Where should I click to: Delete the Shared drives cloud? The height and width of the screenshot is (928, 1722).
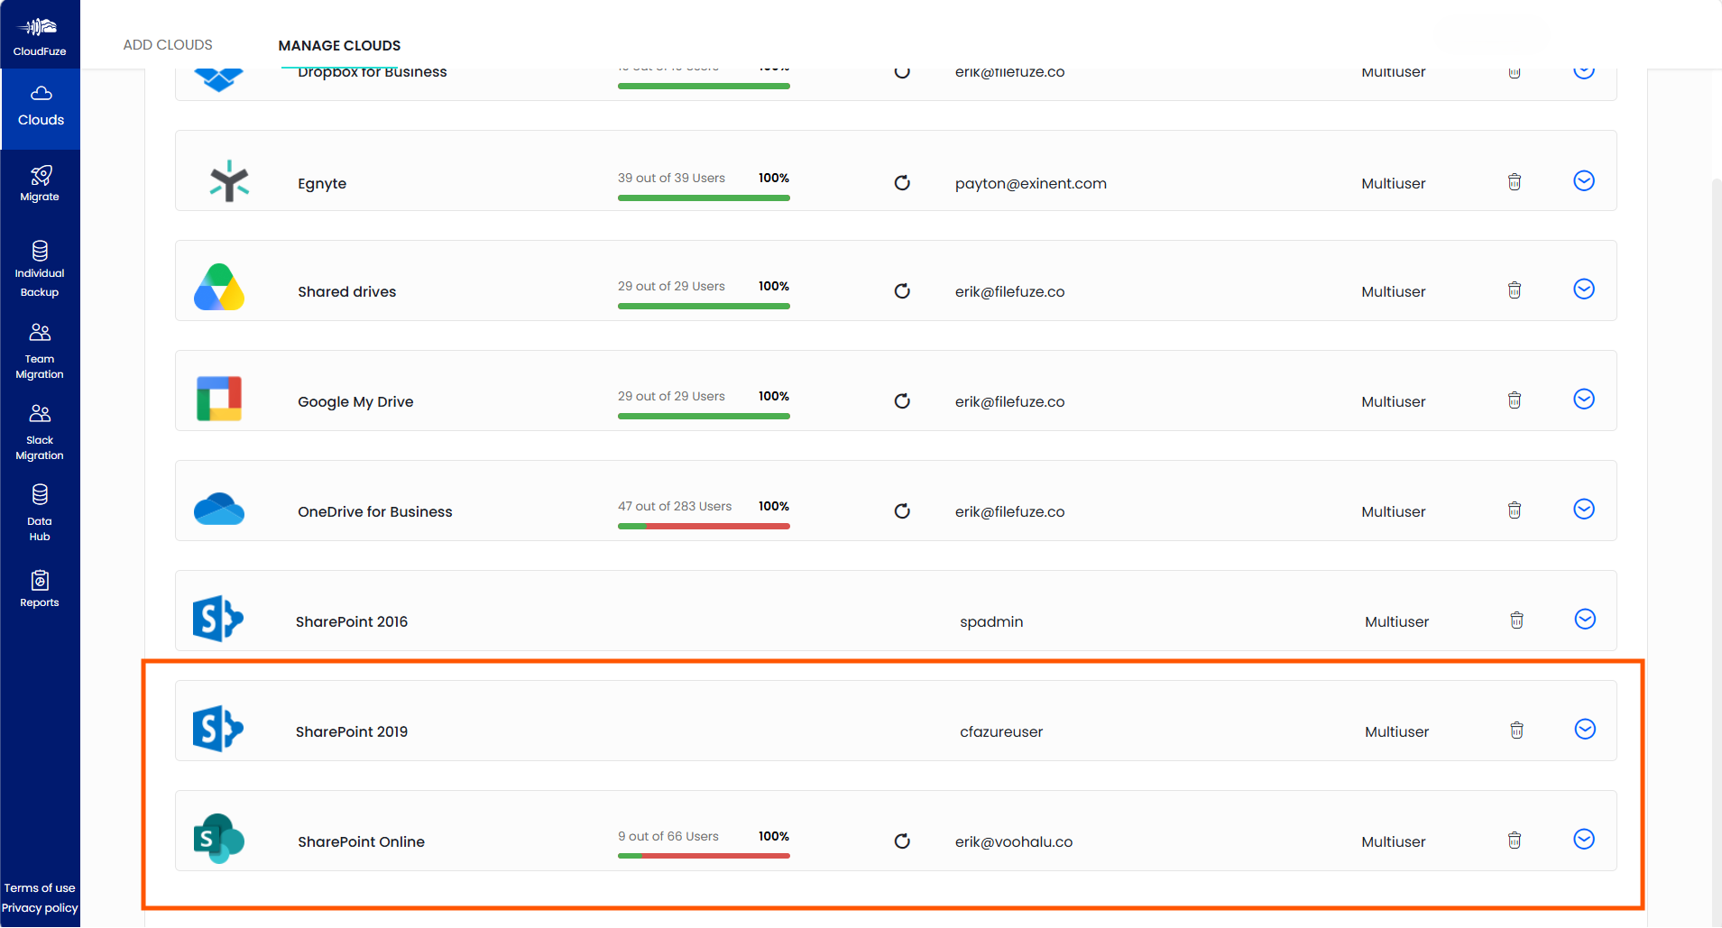pyautogui.click(x=1515, y=290)
